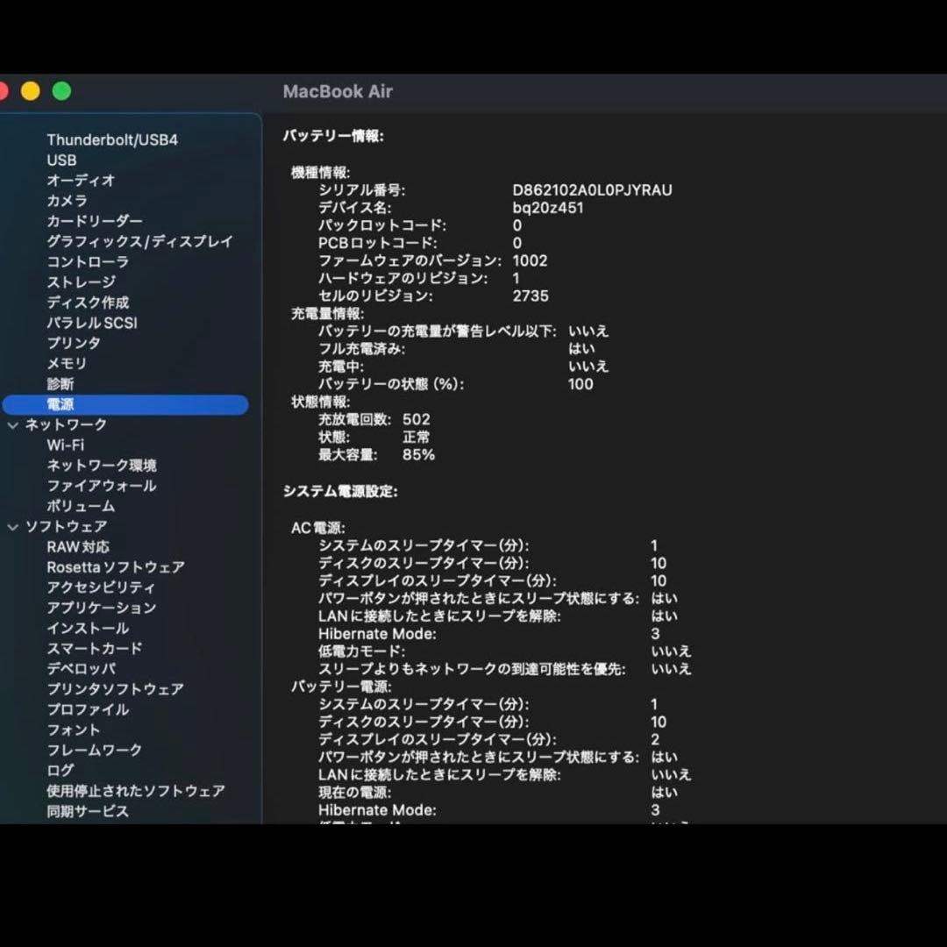The image size is (947, 947).
Task: Click the 状態情報 label
Action: pyautogui.click(x=321, y=402)
